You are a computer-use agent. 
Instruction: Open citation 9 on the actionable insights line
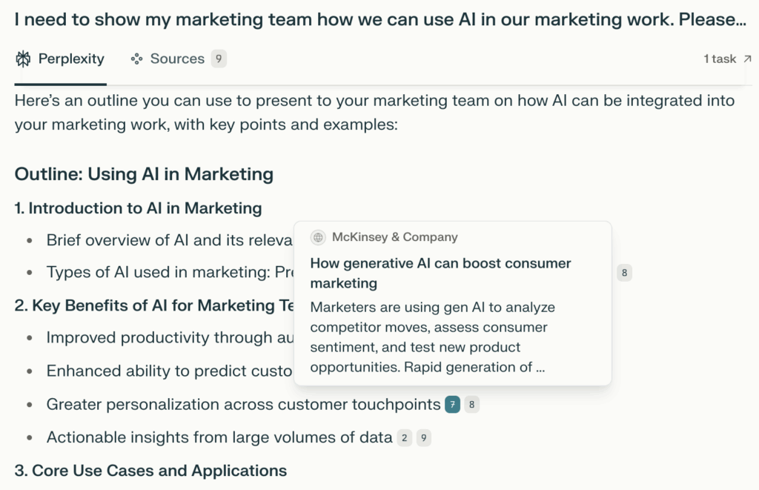click(423, 438)
